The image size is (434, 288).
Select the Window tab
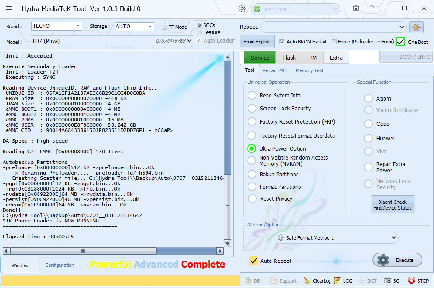pos(20,265)
